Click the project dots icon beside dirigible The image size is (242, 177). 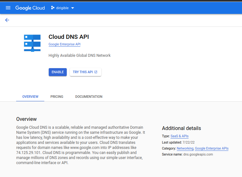point(53,8)
